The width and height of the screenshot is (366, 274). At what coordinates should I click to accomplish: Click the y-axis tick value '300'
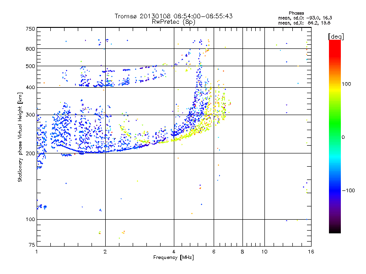click(30, 115)
